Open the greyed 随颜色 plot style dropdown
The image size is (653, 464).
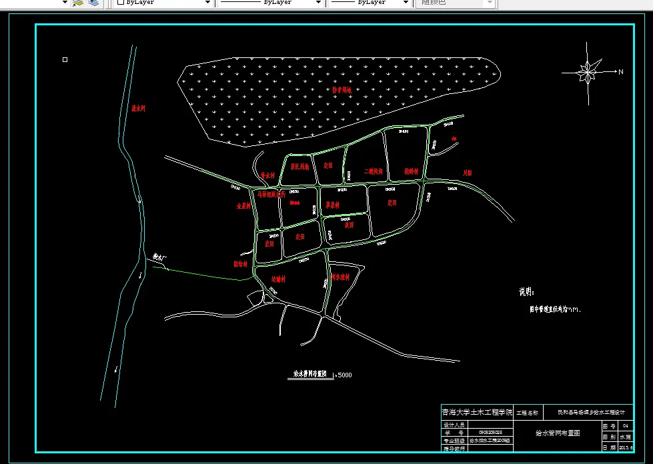point(490,3)
